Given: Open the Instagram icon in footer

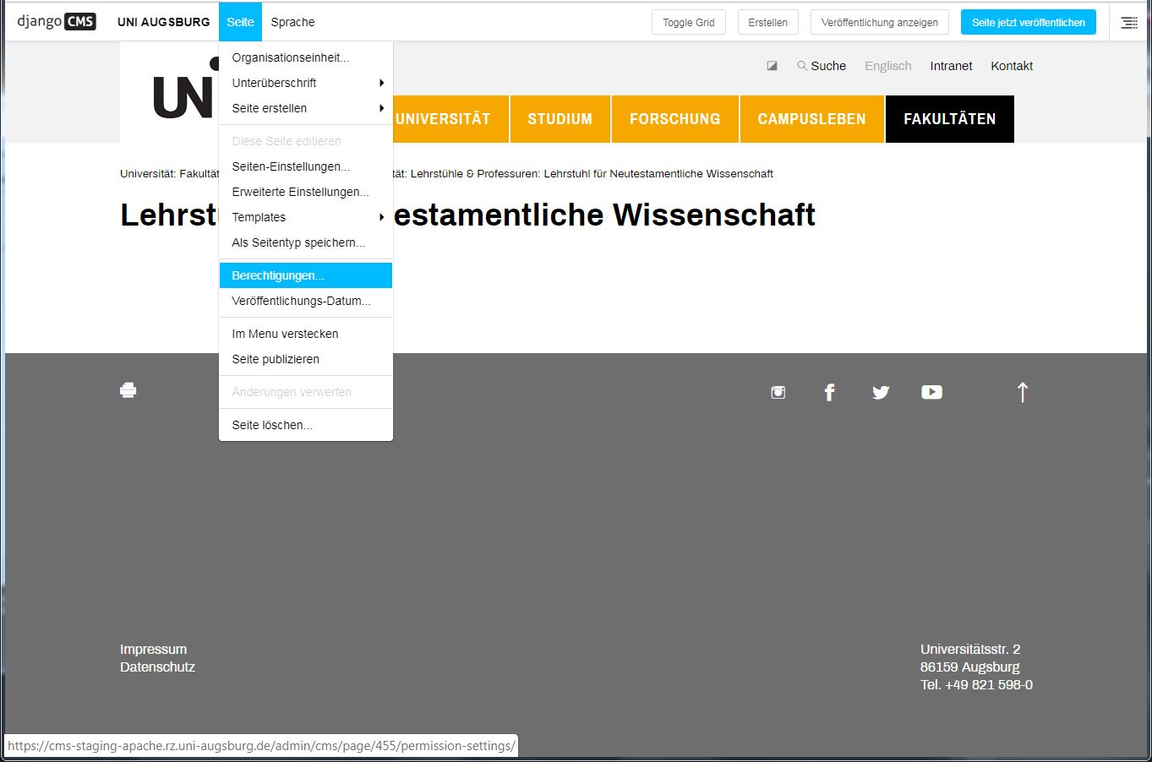Looking at the screenshot, I should (x=778, y=392).
